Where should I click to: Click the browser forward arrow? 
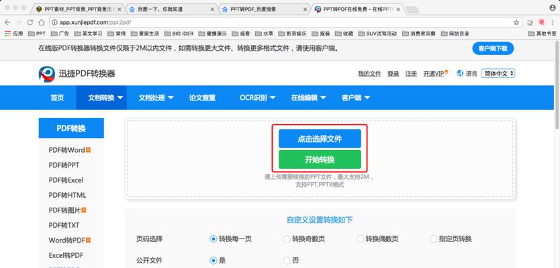[x=19, y=23]
